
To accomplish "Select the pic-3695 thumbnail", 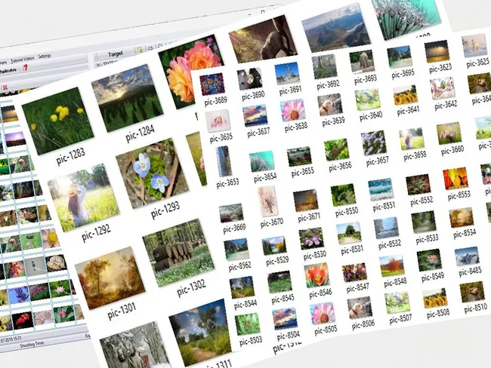I will pos(400,57).
